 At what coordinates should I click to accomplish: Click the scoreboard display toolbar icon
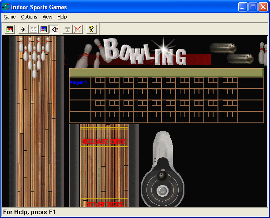(x=44, y=30)
